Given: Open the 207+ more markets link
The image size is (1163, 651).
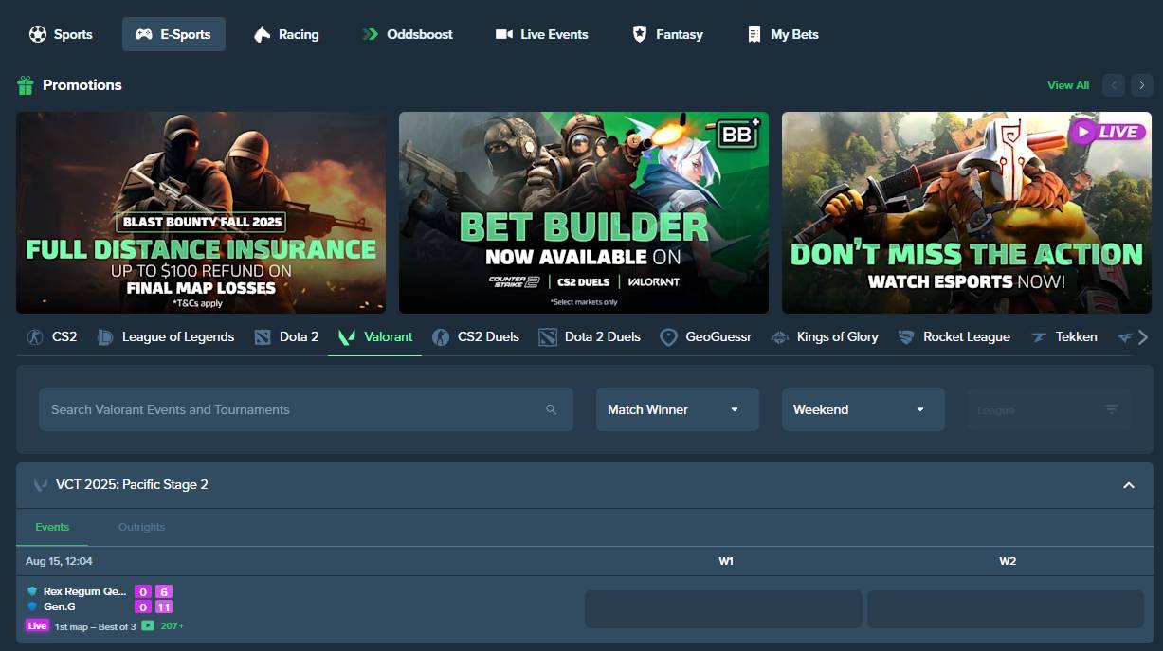Looking at the screenshot, I should click(173, 626).
